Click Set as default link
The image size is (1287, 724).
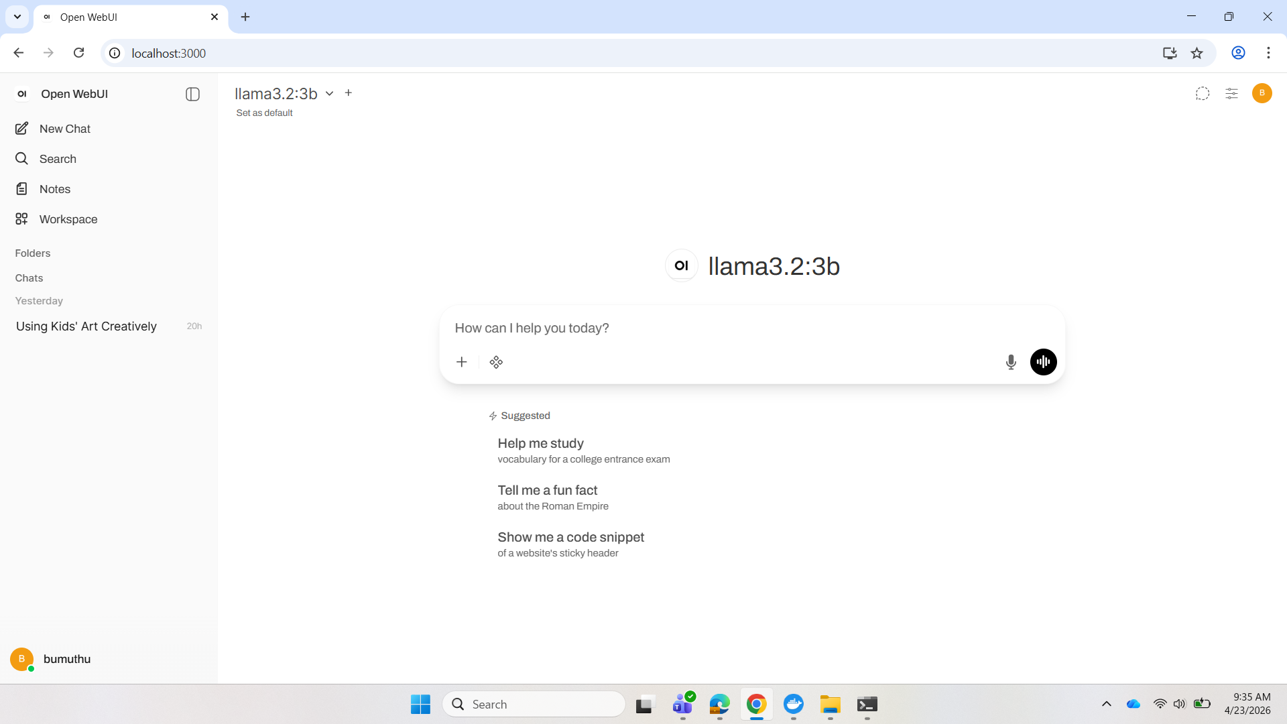click(264, 113)
